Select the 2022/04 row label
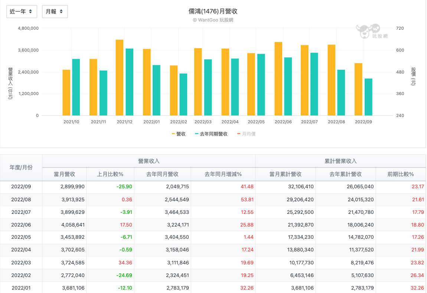Image resolution: width=427 pixels, height=293 pixels. pyautogui.click(x=21, y=250)
